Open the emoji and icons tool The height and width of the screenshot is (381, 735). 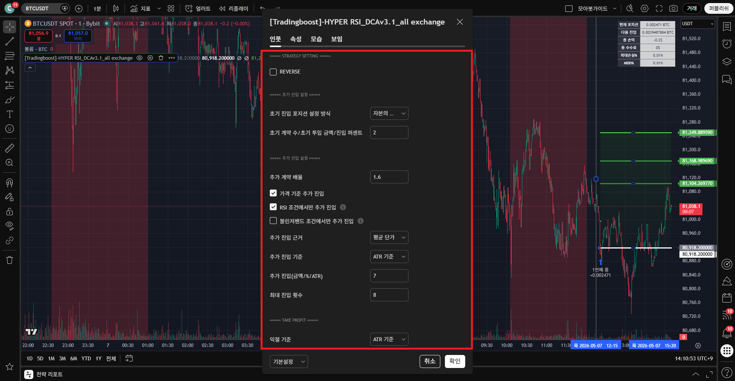[10, 129]
